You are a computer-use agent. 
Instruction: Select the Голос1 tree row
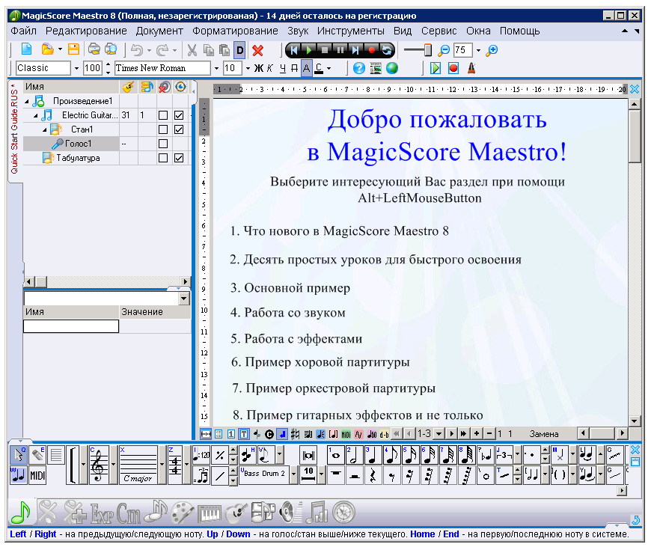71,144
